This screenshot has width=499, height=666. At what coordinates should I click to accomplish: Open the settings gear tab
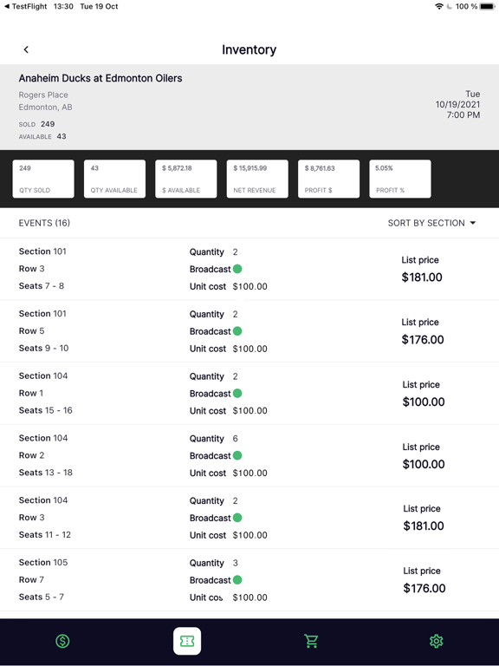437,641
